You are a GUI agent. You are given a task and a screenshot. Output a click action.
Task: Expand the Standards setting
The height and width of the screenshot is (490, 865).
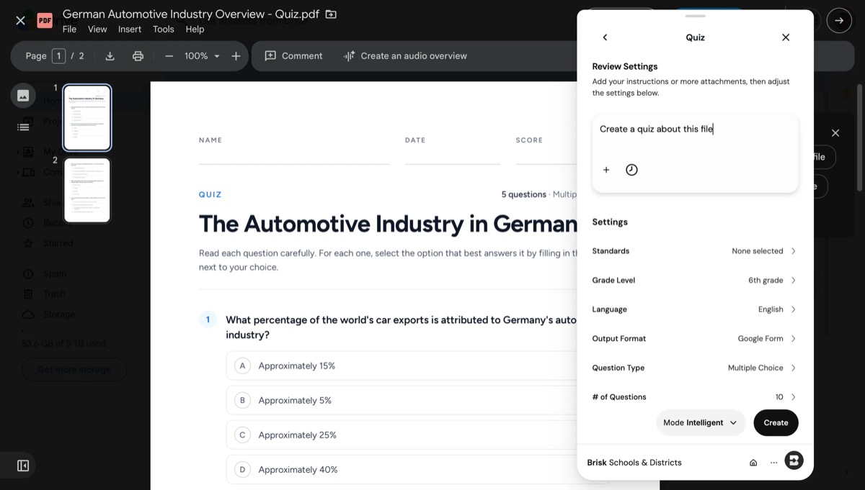694,251
